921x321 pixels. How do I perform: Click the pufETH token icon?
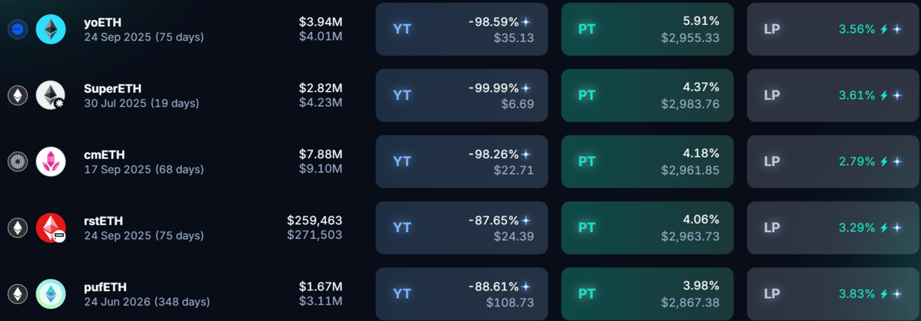tap(51, 294)
